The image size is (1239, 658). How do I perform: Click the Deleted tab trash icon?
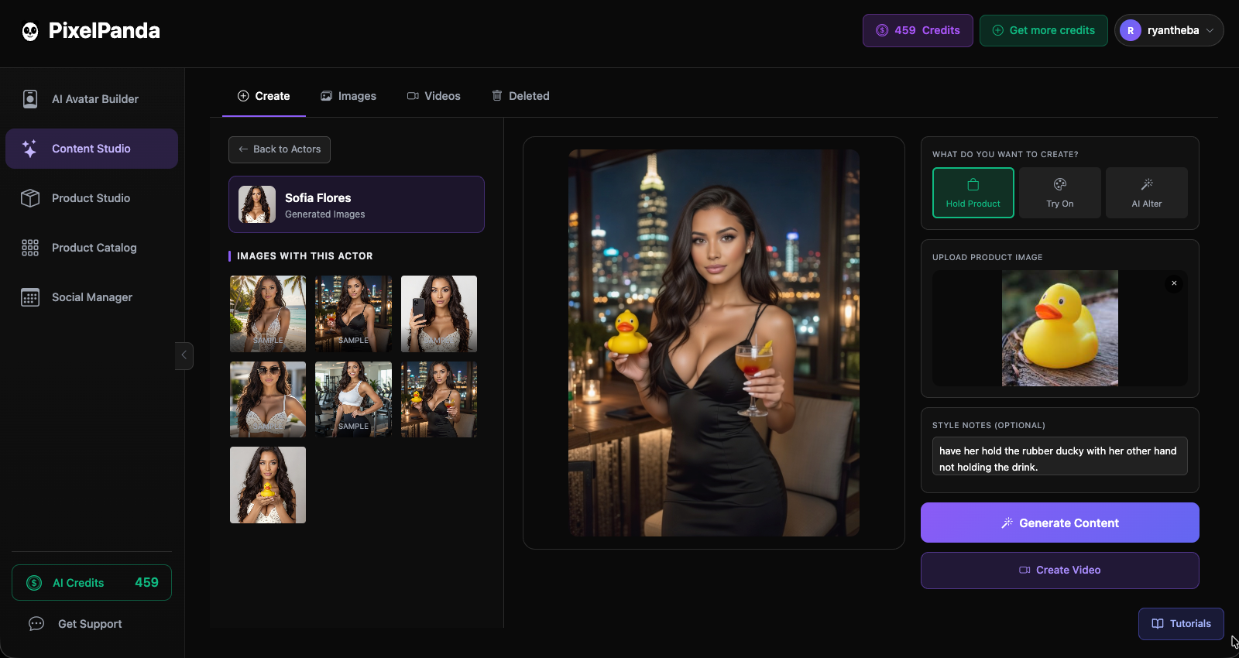(x=497, y=95)
